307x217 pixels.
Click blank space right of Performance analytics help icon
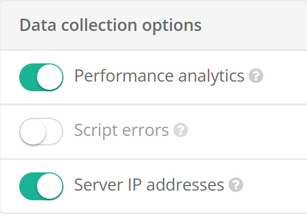[x=286, y=77]
